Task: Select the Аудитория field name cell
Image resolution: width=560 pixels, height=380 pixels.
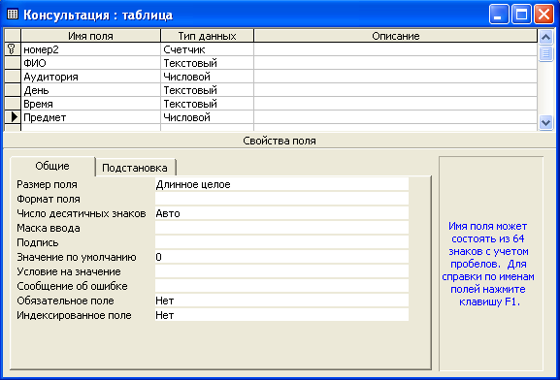Action: point(90,77)
